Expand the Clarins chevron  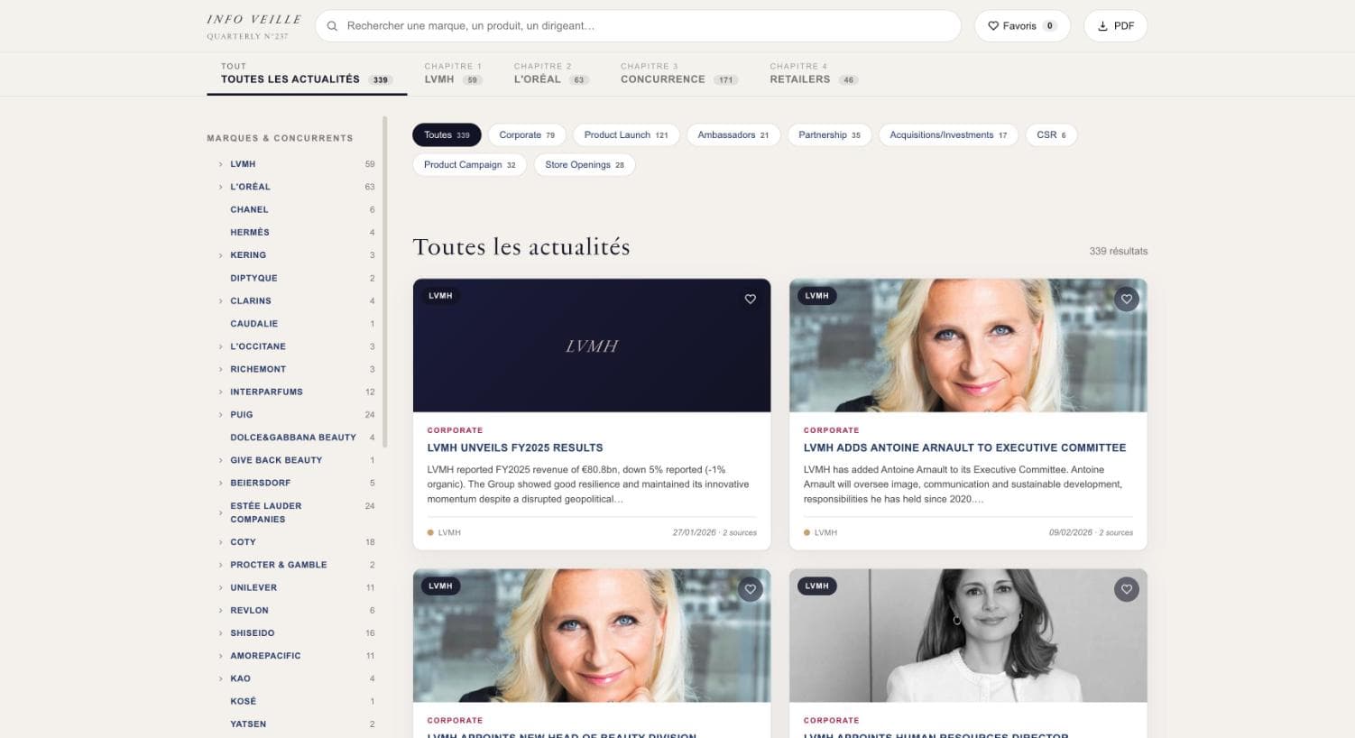click(220, 300)
